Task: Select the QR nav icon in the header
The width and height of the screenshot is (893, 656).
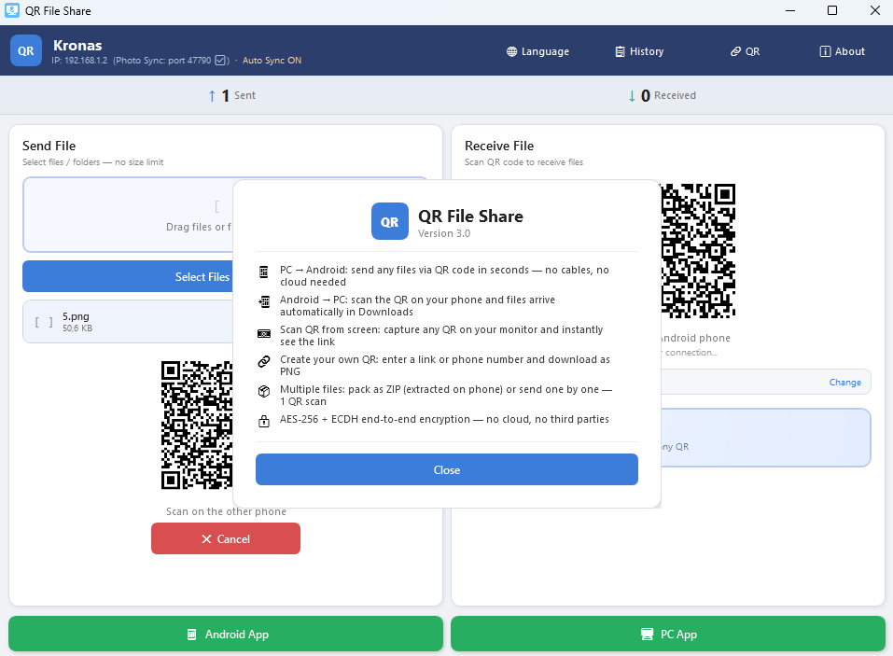Action: pos(736,51)
